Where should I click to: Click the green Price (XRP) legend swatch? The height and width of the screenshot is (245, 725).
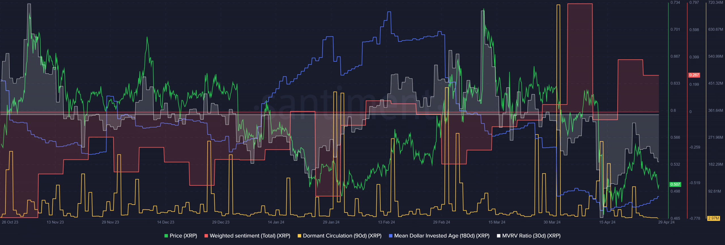(x=166, y=236)
